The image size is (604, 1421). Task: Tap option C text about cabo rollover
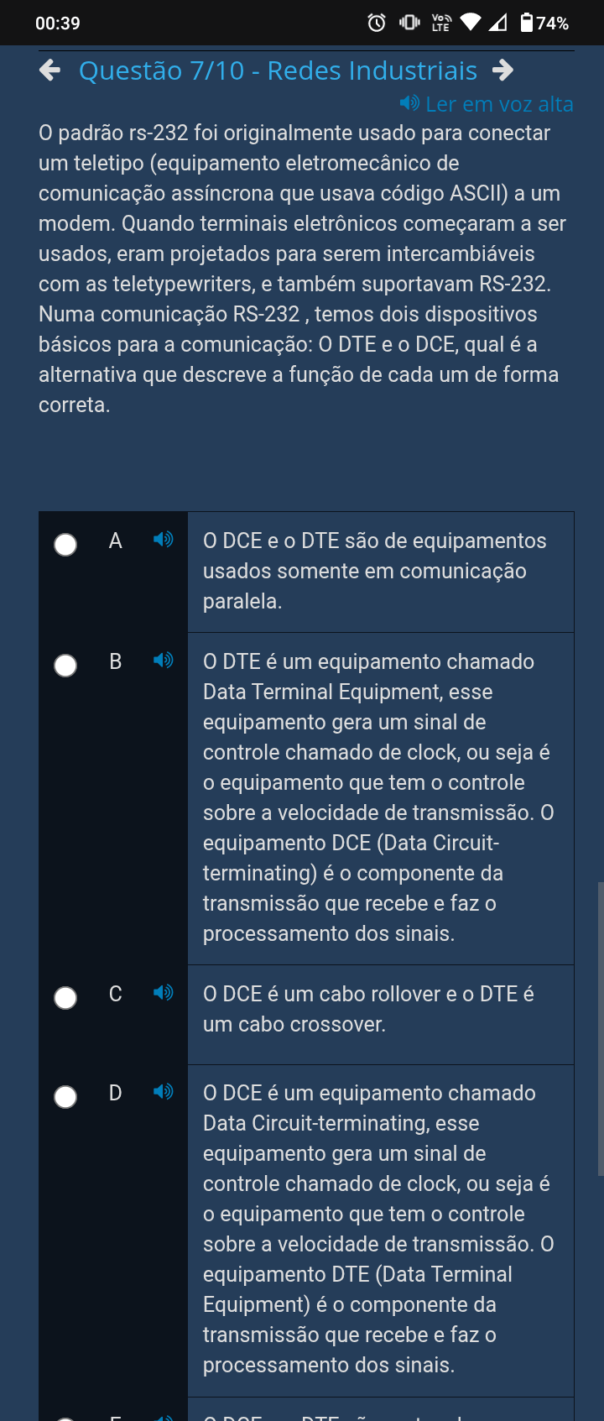click(368, 1009)
